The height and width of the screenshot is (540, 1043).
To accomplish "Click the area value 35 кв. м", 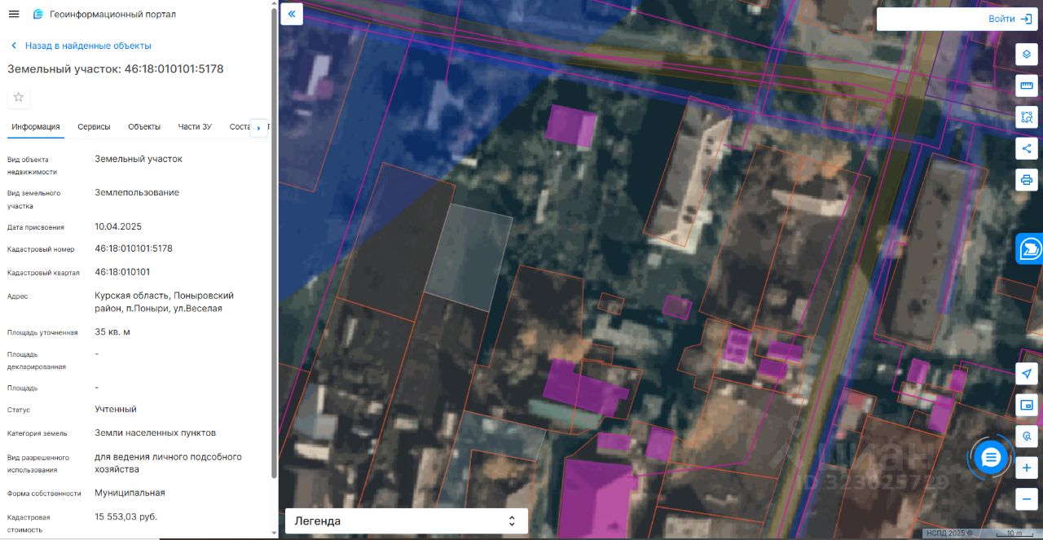I will (112, 332).
